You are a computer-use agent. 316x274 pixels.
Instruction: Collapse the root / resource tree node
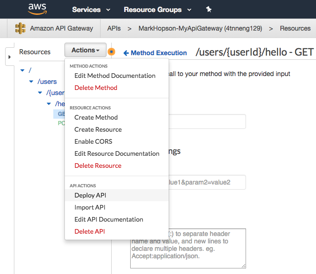tap(22, 70)
